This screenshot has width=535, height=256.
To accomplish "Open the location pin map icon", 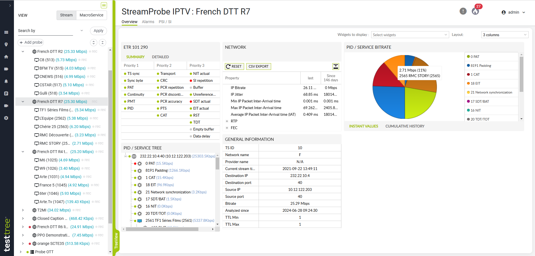I will pos(6,45).
